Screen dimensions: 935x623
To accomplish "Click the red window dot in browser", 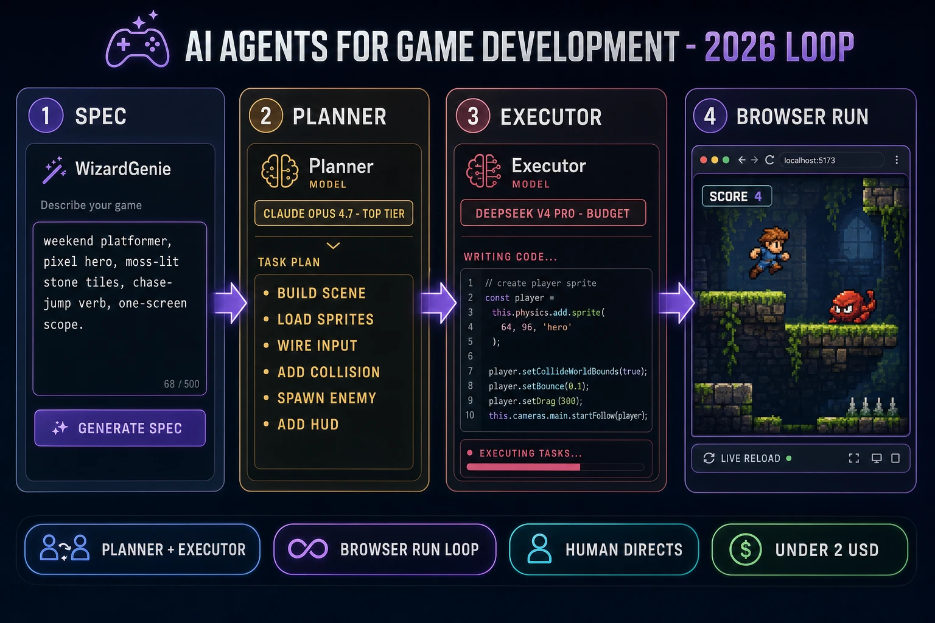I will point(704,160).
